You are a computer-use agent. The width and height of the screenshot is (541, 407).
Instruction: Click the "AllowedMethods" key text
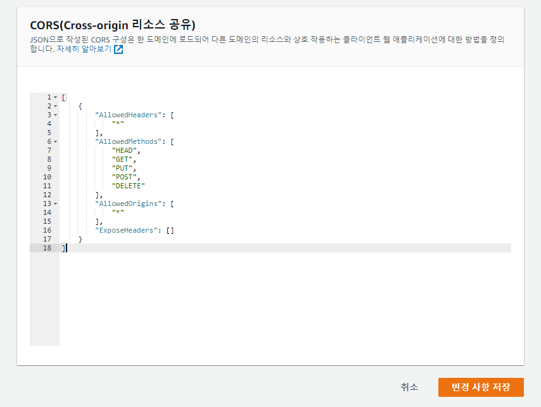129,141
